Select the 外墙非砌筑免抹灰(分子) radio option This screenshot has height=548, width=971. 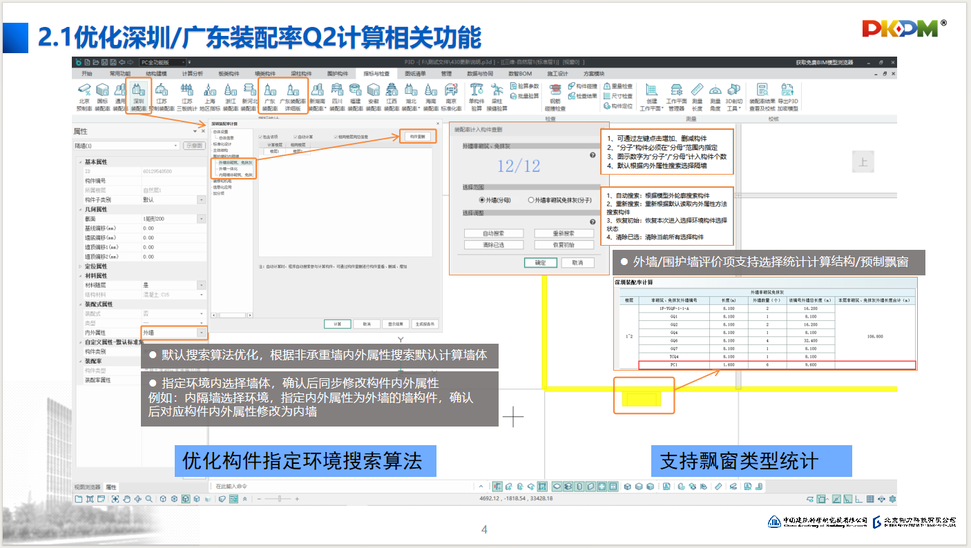[x=531, y=200]
